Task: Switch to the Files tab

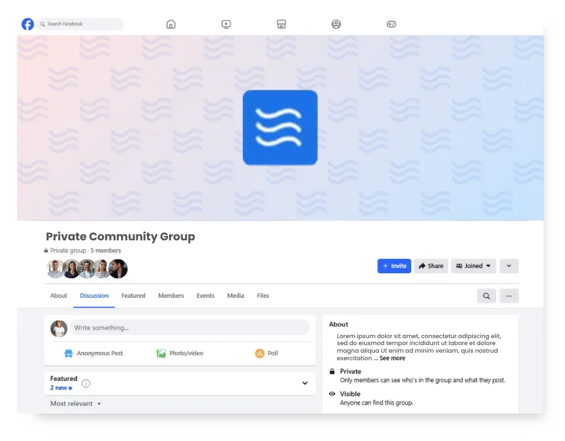Action: 263,295
